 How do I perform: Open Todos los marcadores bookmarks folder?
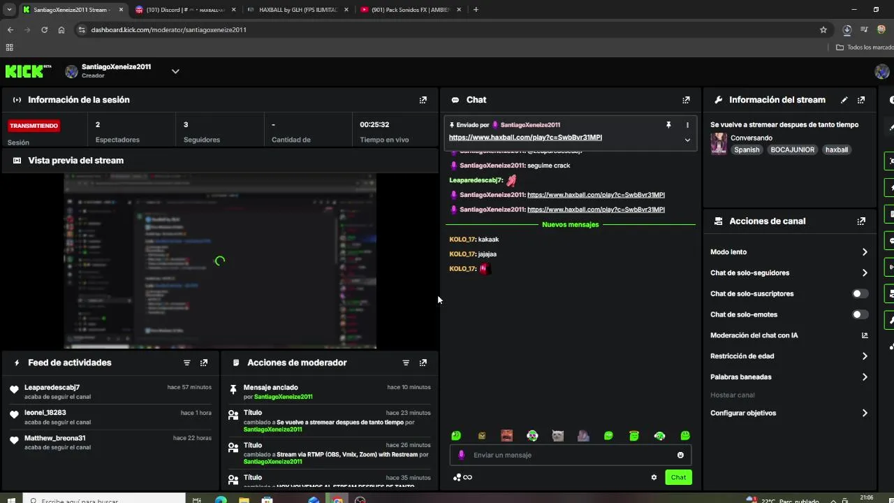point(865,48)
